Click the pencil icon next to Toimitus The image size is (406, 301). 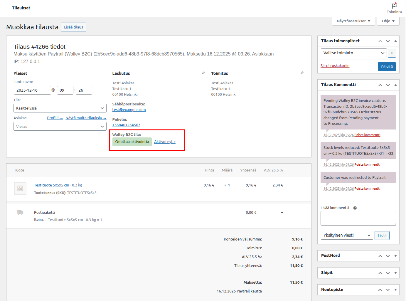(302, 73)
